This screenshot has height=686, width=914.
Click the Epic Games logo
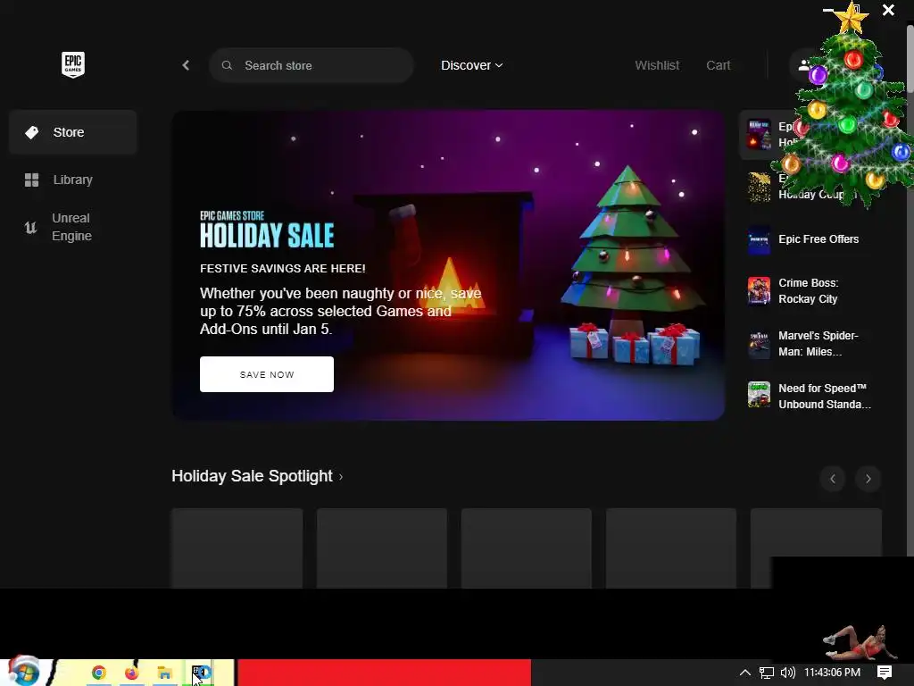pyautogui.click(x=73, y=64)
